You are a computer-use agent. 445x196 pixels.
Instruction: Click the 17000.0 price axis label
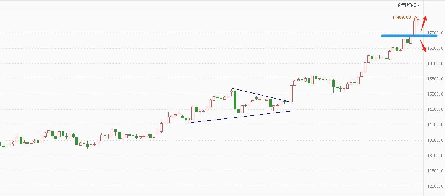tap(436, 33)
